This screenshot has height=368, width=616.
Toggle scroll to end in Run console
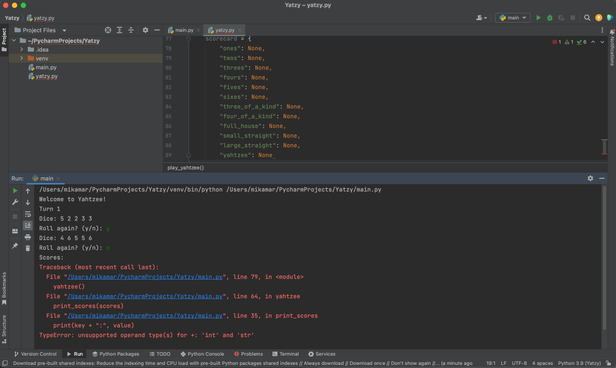(x=28, y=225)
